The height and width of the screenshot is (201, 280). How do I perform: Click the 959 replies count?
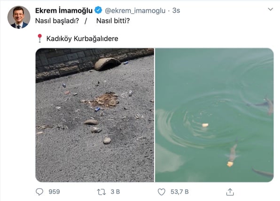pyautogui.click(x=54, y=192)
